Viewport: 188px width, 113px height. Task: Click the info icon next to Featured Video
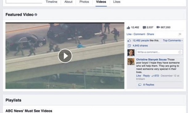click(36, 15)
